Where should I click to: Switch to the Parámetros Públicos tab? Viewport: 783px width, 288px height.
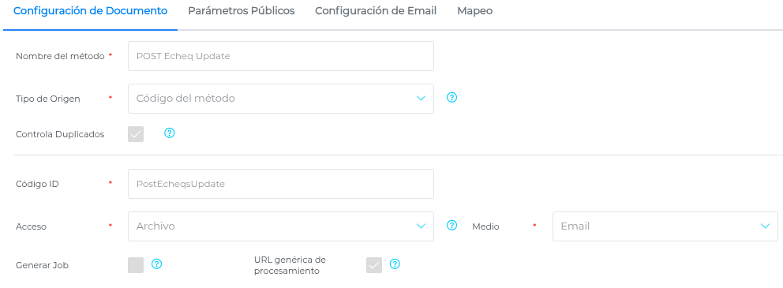[242, 11]
